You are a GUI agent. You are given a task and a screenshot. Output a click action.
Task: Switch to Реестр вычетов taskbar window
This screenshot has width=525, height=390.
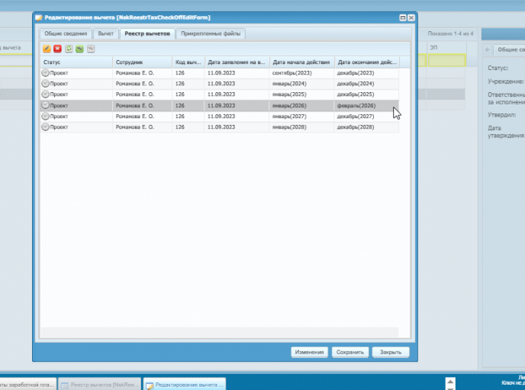click(100, 385)
